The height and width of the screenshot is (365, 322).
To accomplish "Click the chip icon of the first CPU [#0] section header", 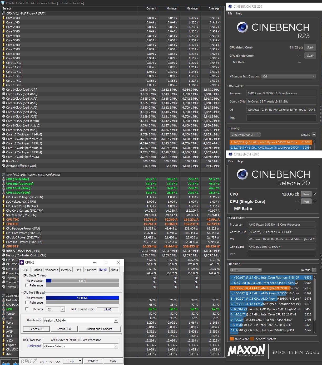I will (x=3, y=13).
